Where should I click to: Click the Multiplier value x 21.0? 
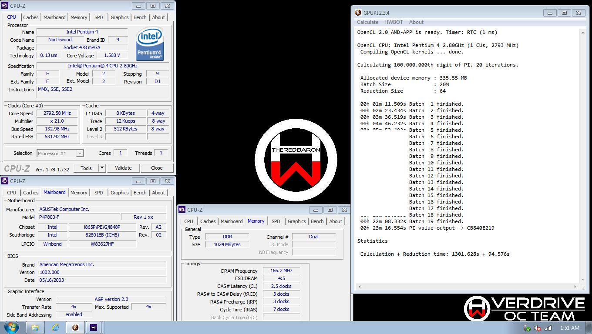coord(58,121)
